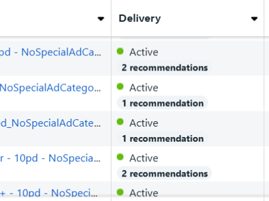Viewport: 269px width, 201px height.
Task: Click green status dot in "+ - 10pd - NoSpeci..." row
Action: click(120, 192)
